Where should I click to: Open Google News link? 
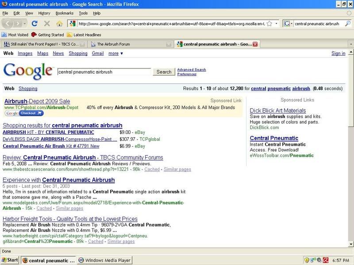click(x=58, y=53)
